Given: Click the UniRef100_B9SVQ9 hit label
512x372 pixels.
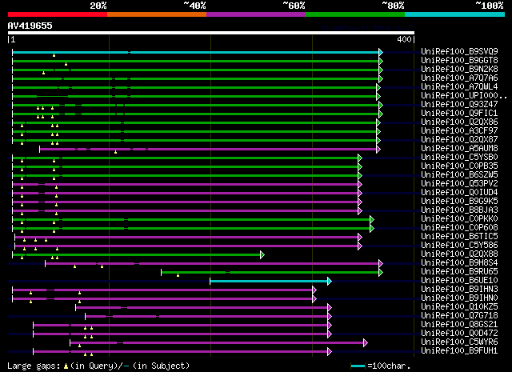Looking at the screenshot, I should (459, 52).
